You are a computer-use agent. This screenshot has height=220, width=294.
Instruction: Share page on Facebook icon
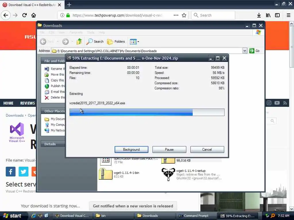pos(11,172)
